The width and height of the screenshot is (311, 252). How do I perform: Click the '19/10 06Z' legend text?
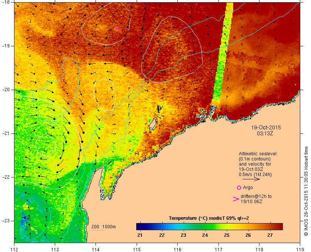pos(251,201)
